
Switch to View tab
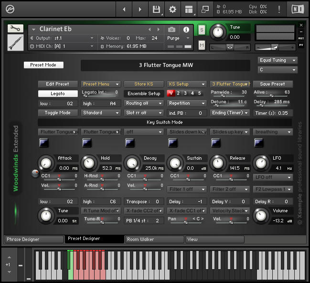coord(214,239)
